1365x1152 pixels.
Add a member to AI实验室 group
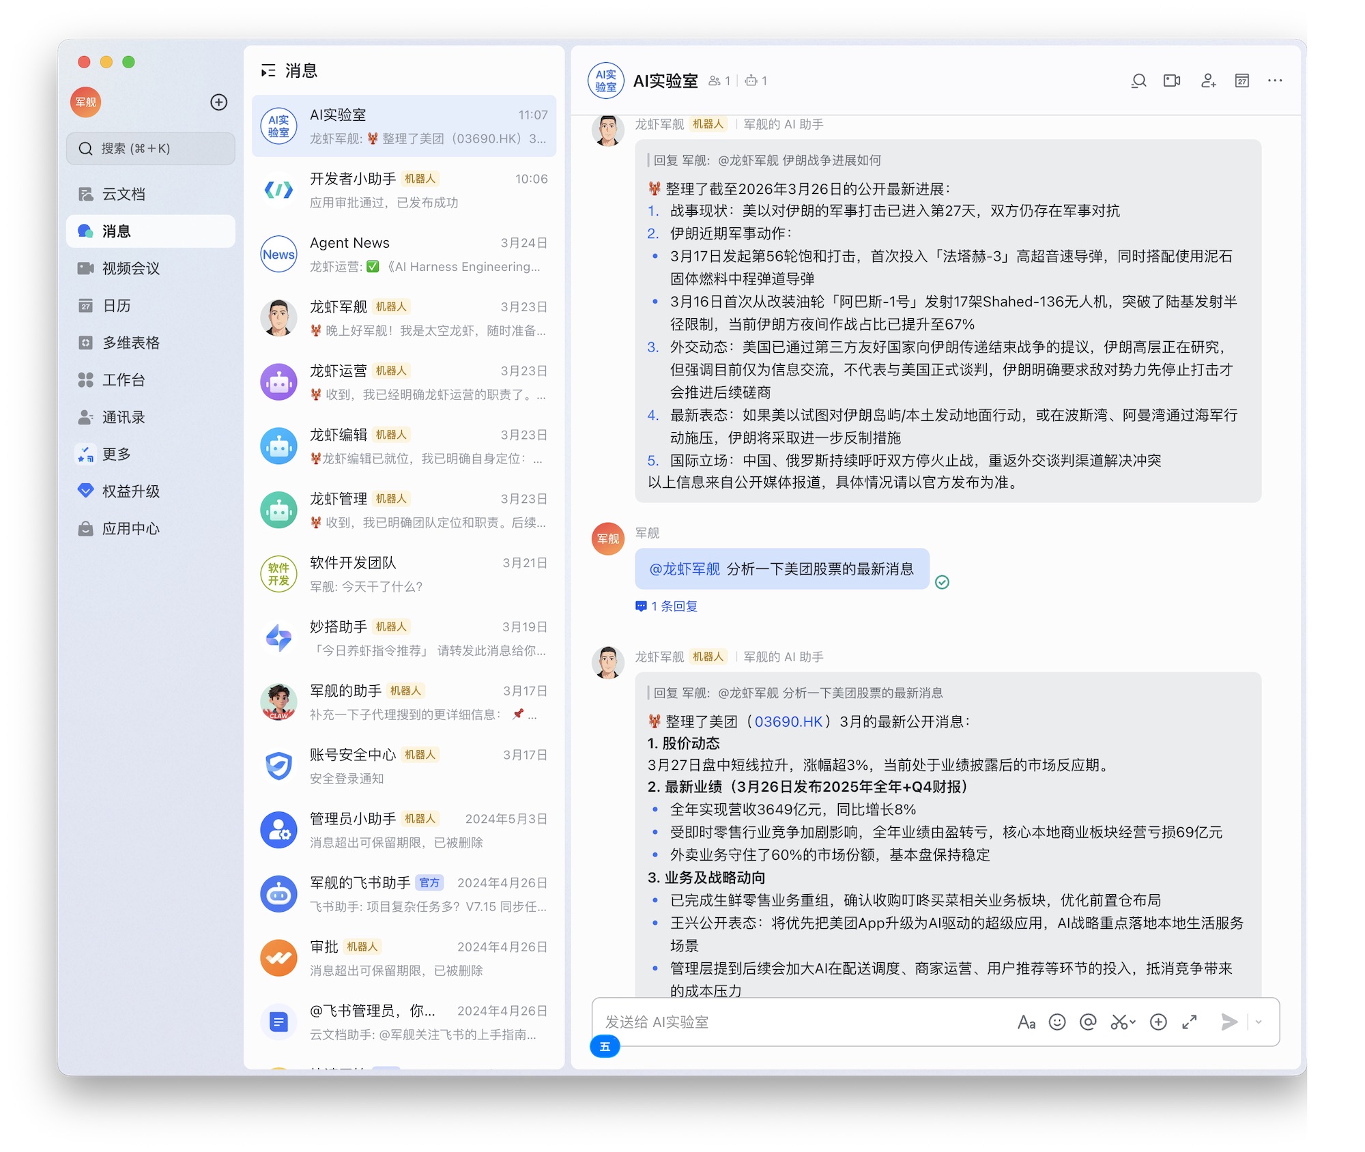pyautogui.click(x=1208, y=81)
